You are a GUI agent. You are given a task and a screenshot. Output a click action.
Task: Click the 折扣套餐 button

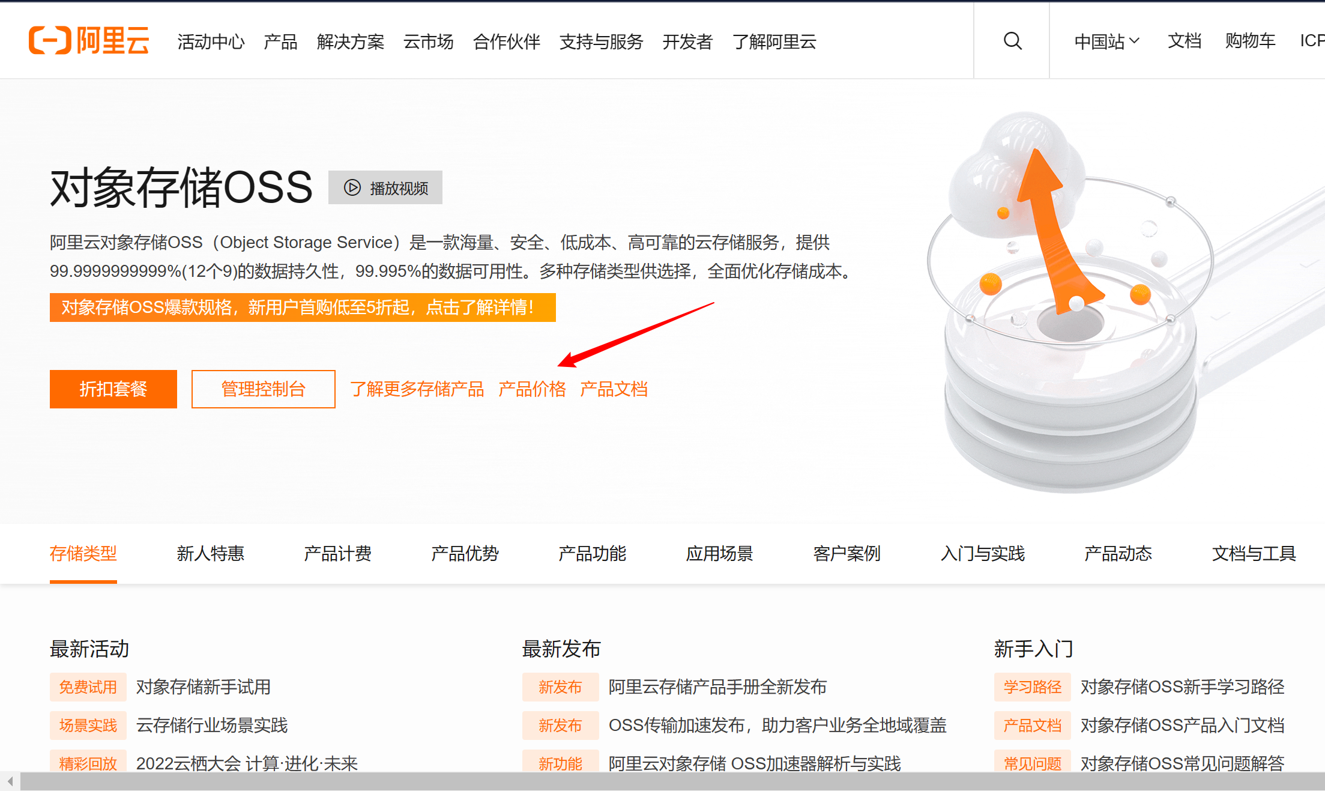(x=113, y=389)
